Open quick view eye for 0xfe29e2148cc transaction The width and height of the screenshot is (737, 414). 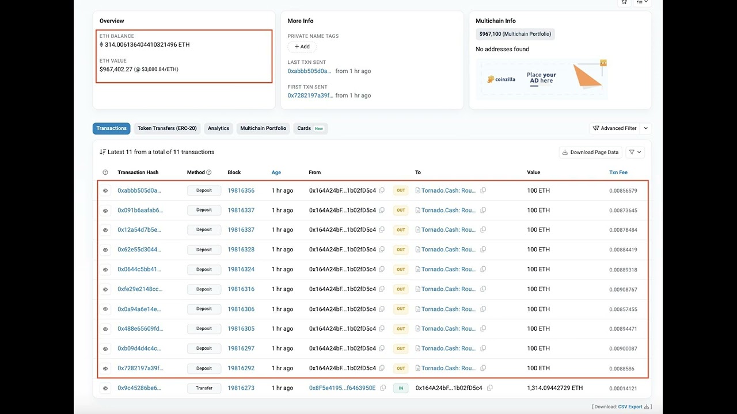[105, 289]
